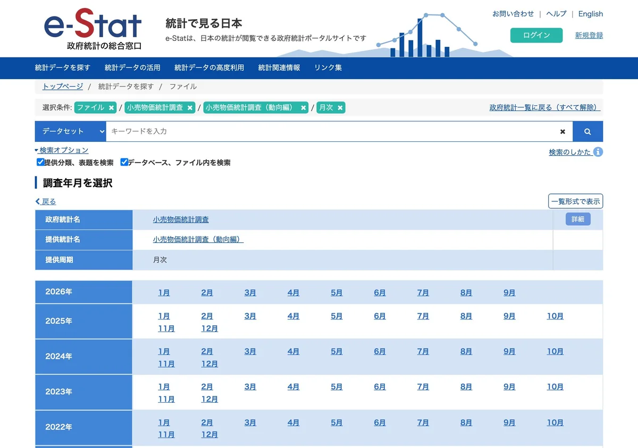Clear the keyword search field
Image resolution: width=638 pixels, height=448 pixels.
pyautogui.click(x=563, y=131)
